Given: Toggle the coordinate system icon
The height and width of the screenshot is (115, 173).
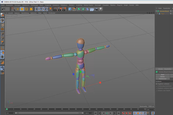Looking at the screenshot, I should coord(50,9).
